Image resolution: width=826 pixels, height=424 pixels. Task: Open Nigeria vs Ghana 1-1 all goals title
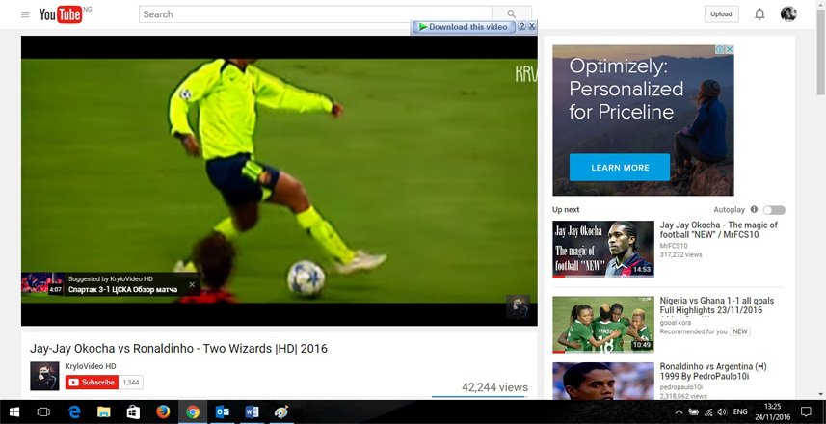717,305
